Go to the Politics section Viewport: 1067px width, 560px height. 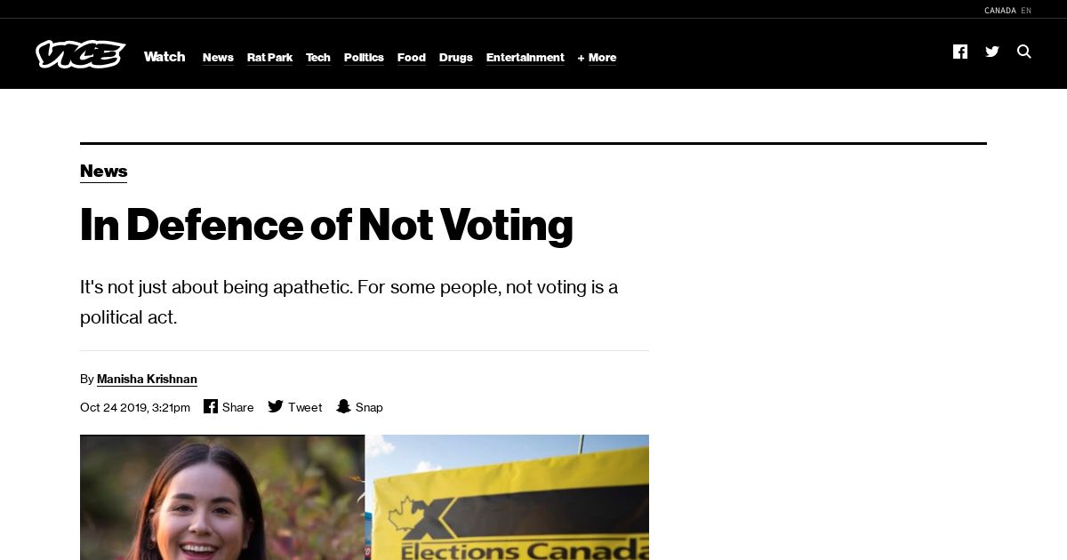click(x=364, y=58)
